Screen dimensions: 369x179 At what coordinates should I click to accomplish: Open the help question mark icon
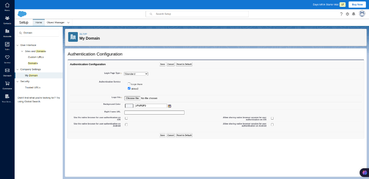point(341,14)
